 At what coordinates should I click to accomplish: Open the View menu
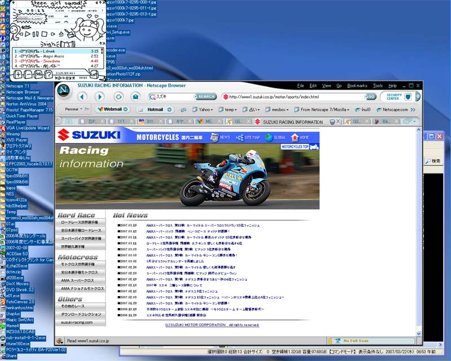click(x=326, y=86)
